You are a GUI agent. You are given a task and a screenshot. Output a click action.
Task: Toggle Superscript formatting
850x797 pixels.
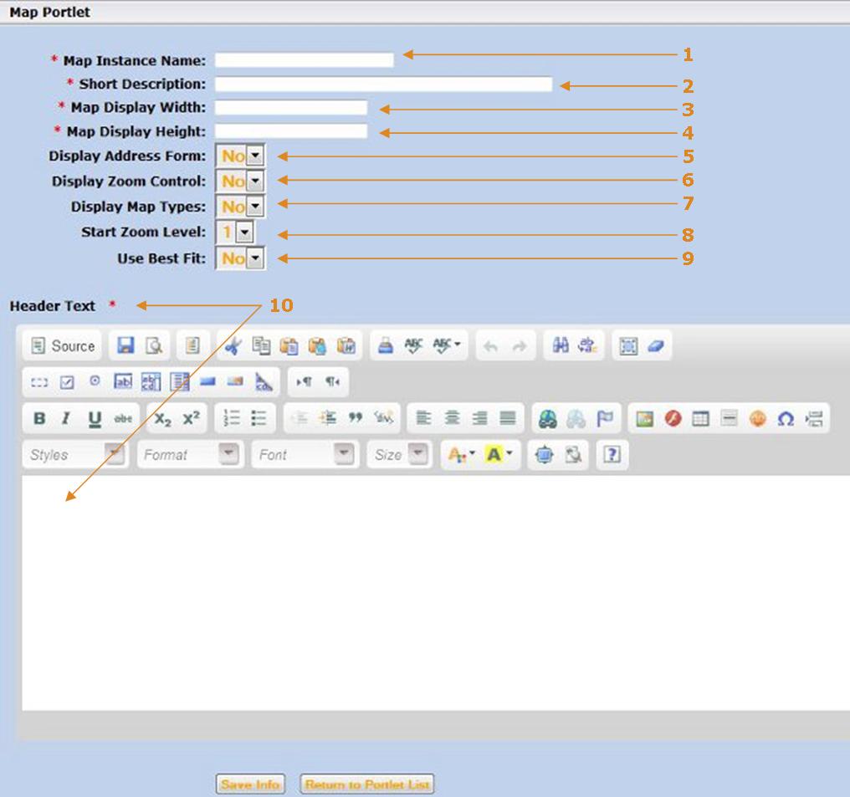(192, 418)
